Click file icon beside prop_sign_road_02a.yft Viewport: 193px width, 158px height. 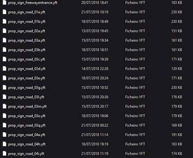point(4,31)
